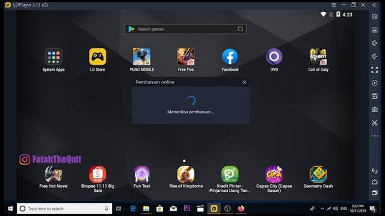Open ENG language selector in tray

click(x=343, y=209)
